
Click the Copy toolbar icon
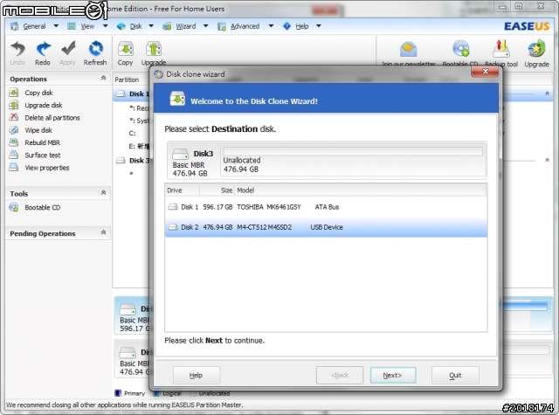tap(126, 49)
